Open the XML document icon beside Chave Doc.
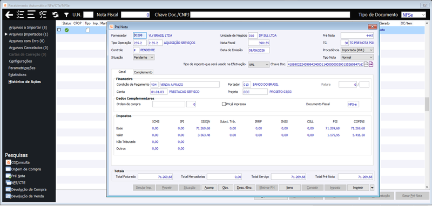Image resolution: width=432 pixels, height=206 pixels. click(x=366, y=64)
